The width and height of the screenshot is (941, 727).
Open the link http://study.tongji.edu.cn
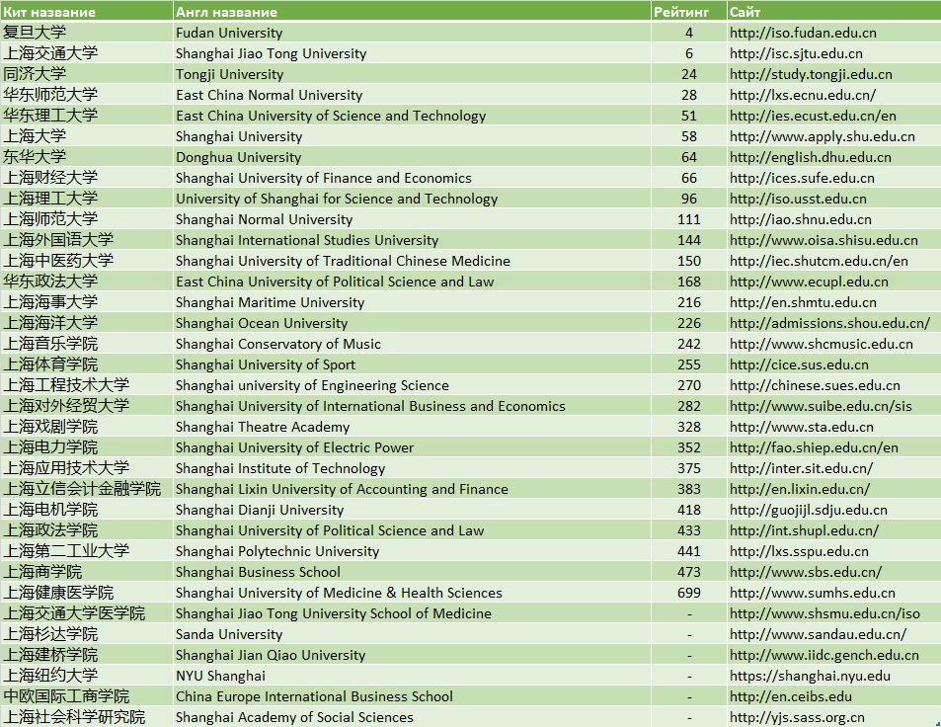click(811, 74)
